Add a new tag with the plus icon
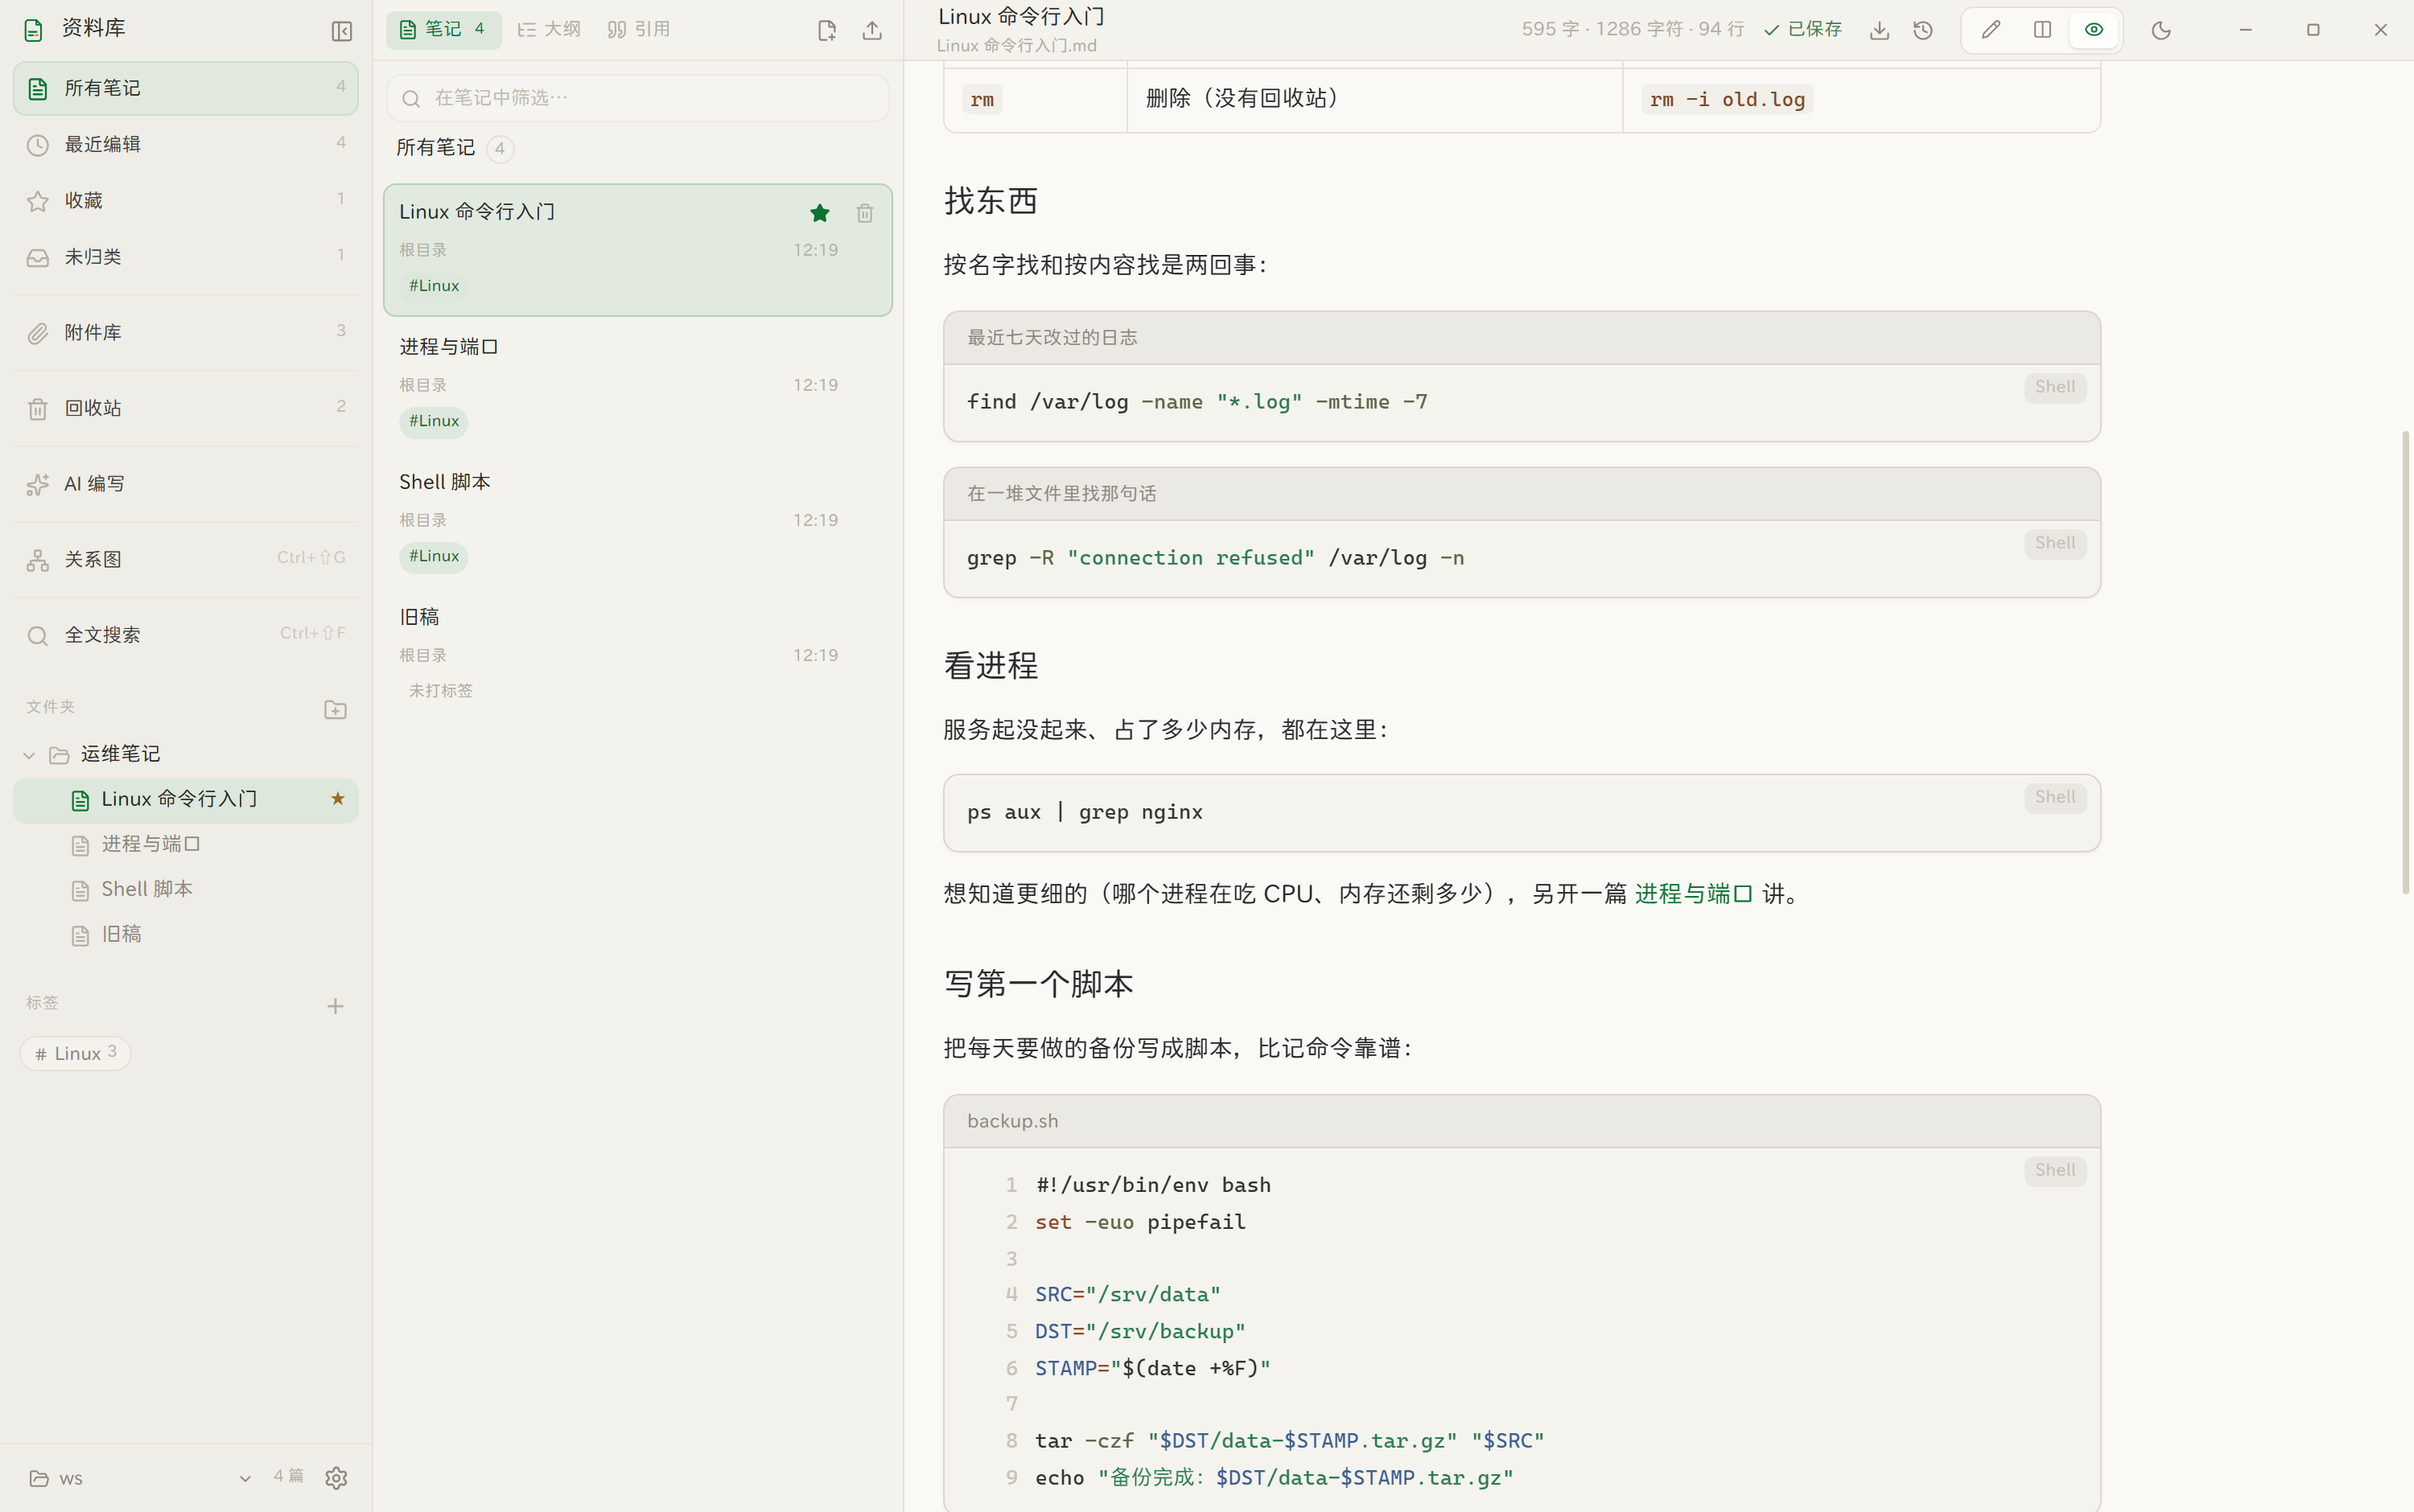 point(335,1006)
